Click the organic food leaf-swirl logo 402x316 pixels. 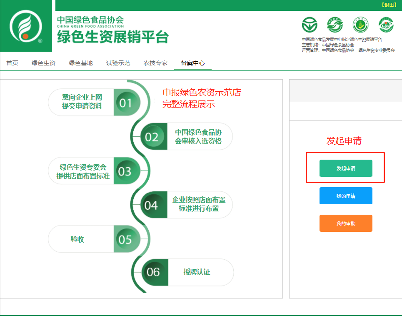click(x=335, y=25)
